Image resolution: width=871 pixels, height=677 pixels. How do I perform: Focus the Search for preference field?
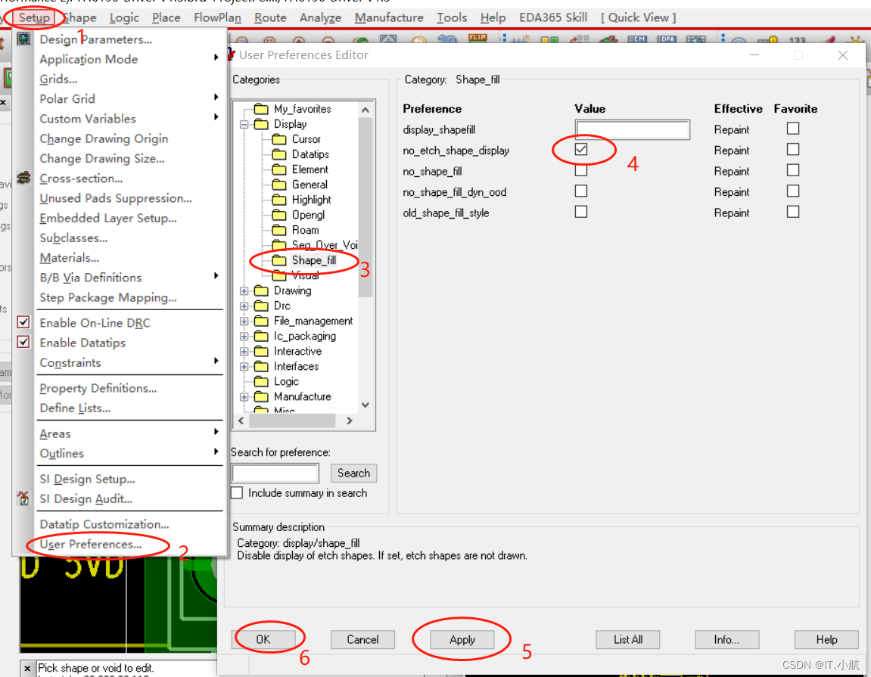click(275, 474)
